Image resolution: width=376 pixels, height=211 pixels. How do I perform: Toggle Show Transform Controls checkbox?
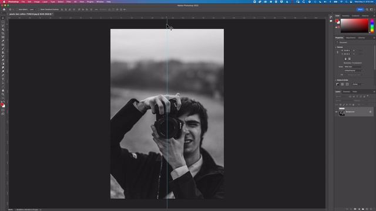(39, 9)
